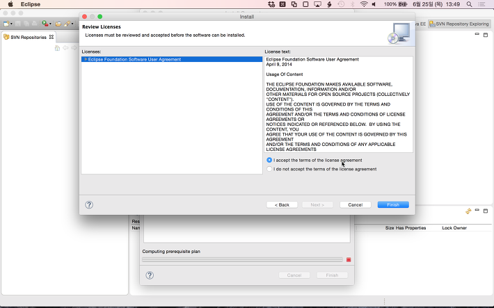Click the < Back button

pyautogui.click(x=282, y=204)
